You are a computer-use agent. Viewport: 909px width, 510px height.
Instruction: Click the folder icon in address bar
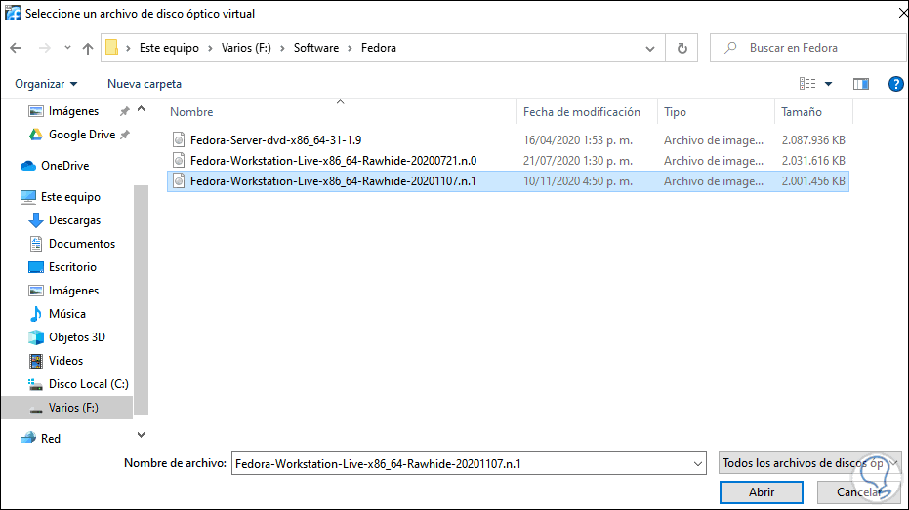pyautogui.click(x=112, y=48)
